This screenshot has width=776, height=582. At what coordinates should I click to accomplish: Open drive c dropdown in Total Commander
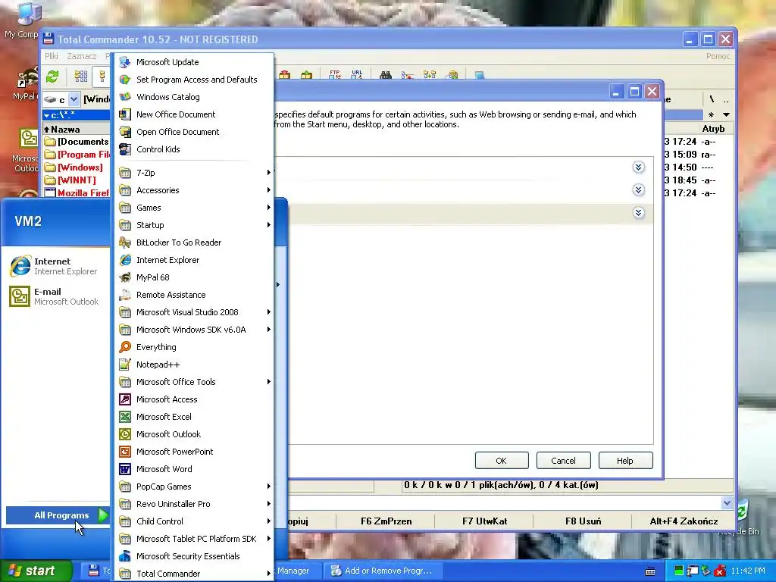coord(74,99)
